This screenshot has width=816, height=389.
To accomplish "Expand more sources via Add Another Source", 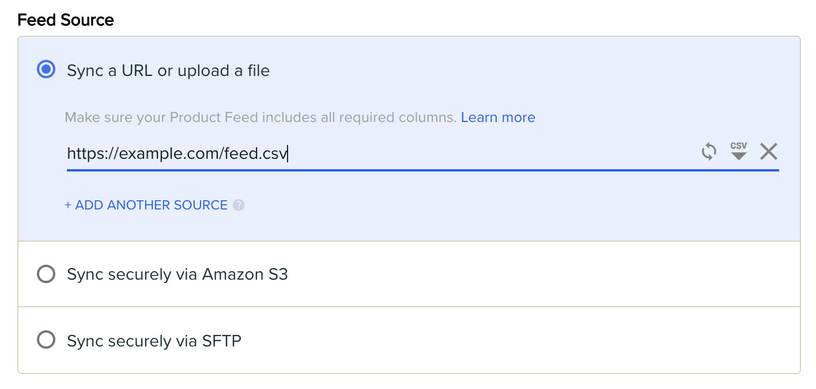I will pyautogui.click(x=146, y=205).
